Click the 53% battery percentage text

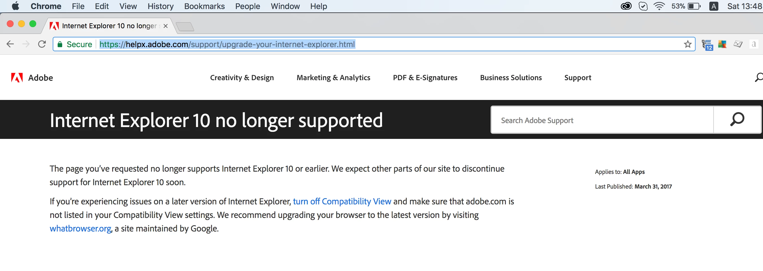click(x=678, y=6)
